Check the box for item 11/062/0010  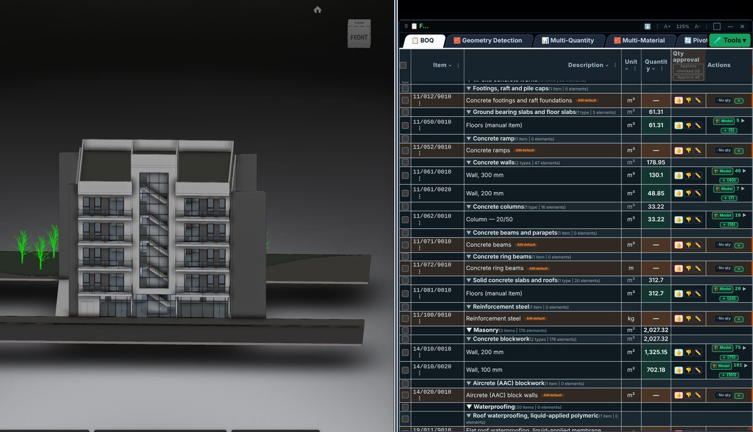(x=405, y=219)
